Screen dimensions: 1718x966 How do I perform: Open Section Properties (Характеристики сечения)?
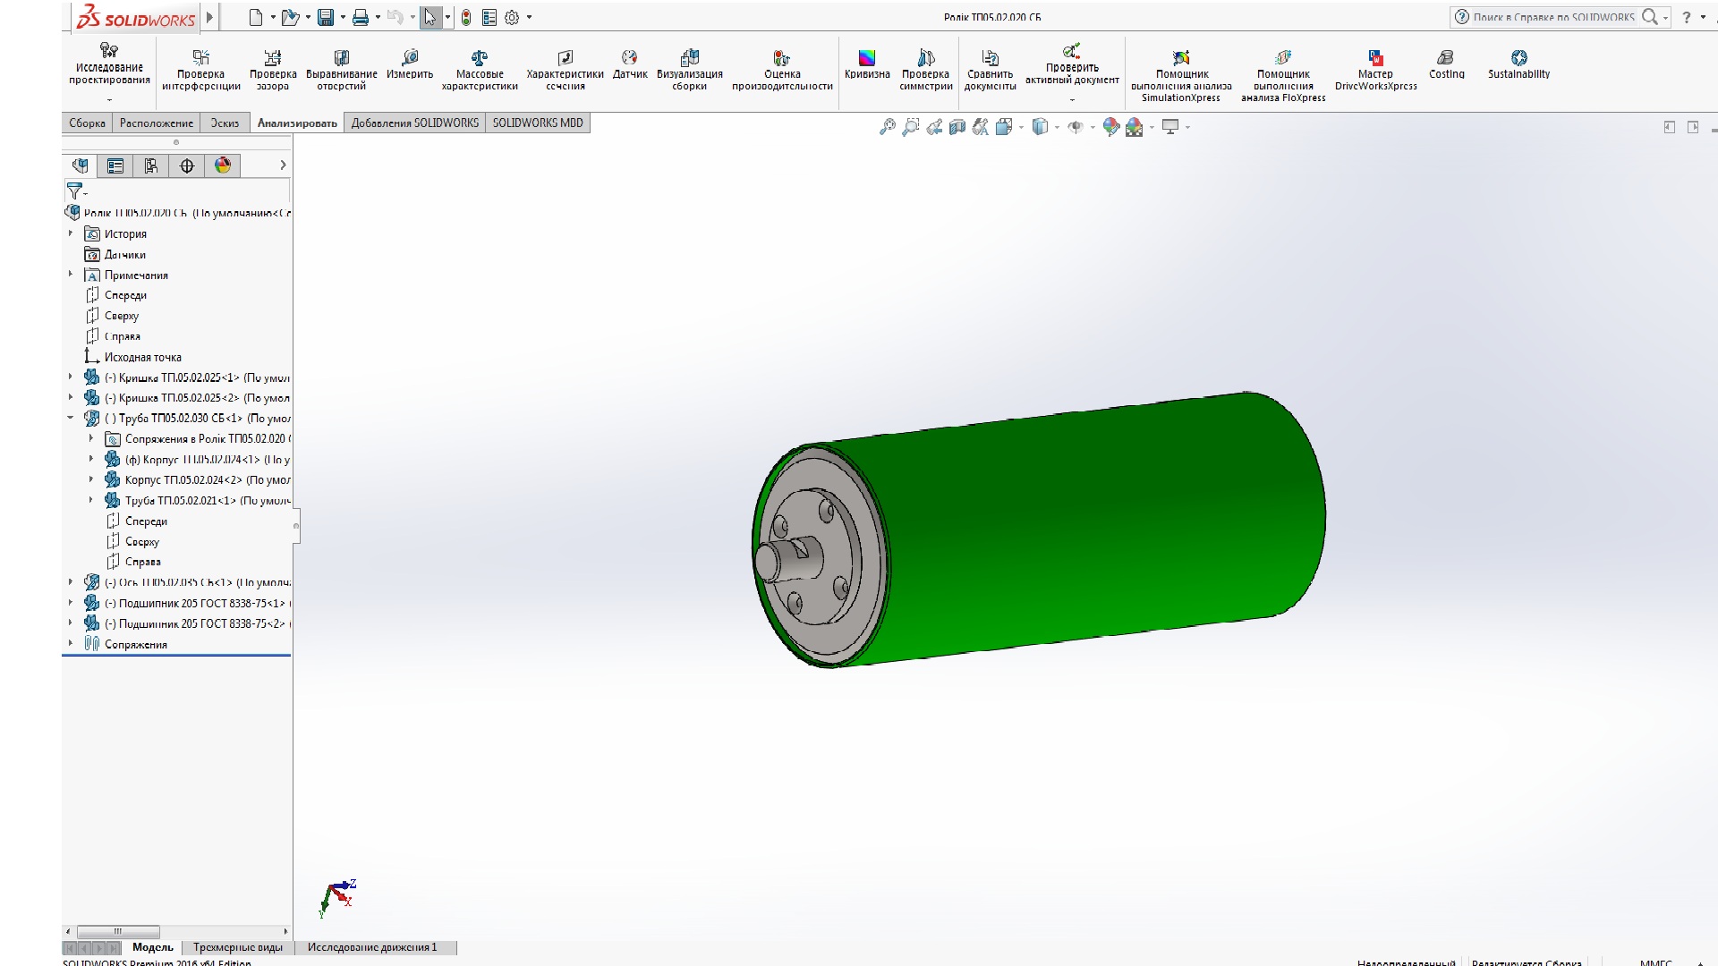click(565, 70)
